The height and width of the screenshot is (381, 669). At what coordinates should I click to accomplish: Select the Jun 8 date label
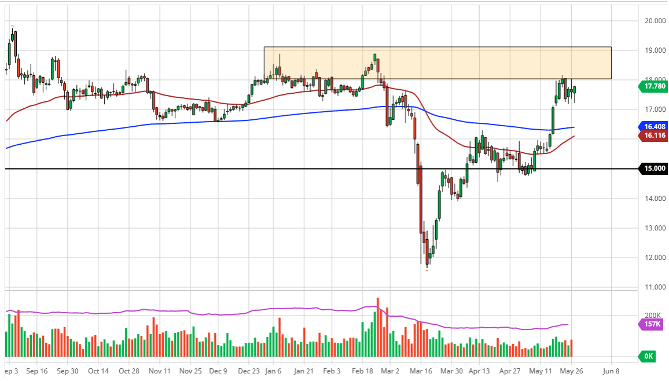coord(611,371)
